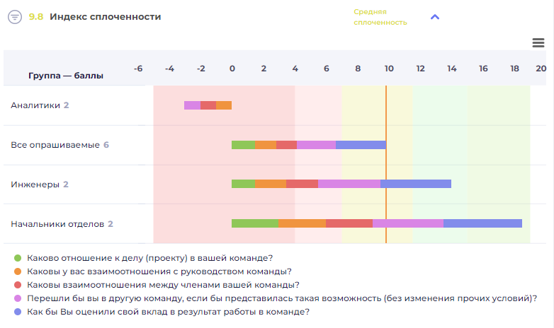Select the 'Начальники отделов' group label

tap(57, 224)
